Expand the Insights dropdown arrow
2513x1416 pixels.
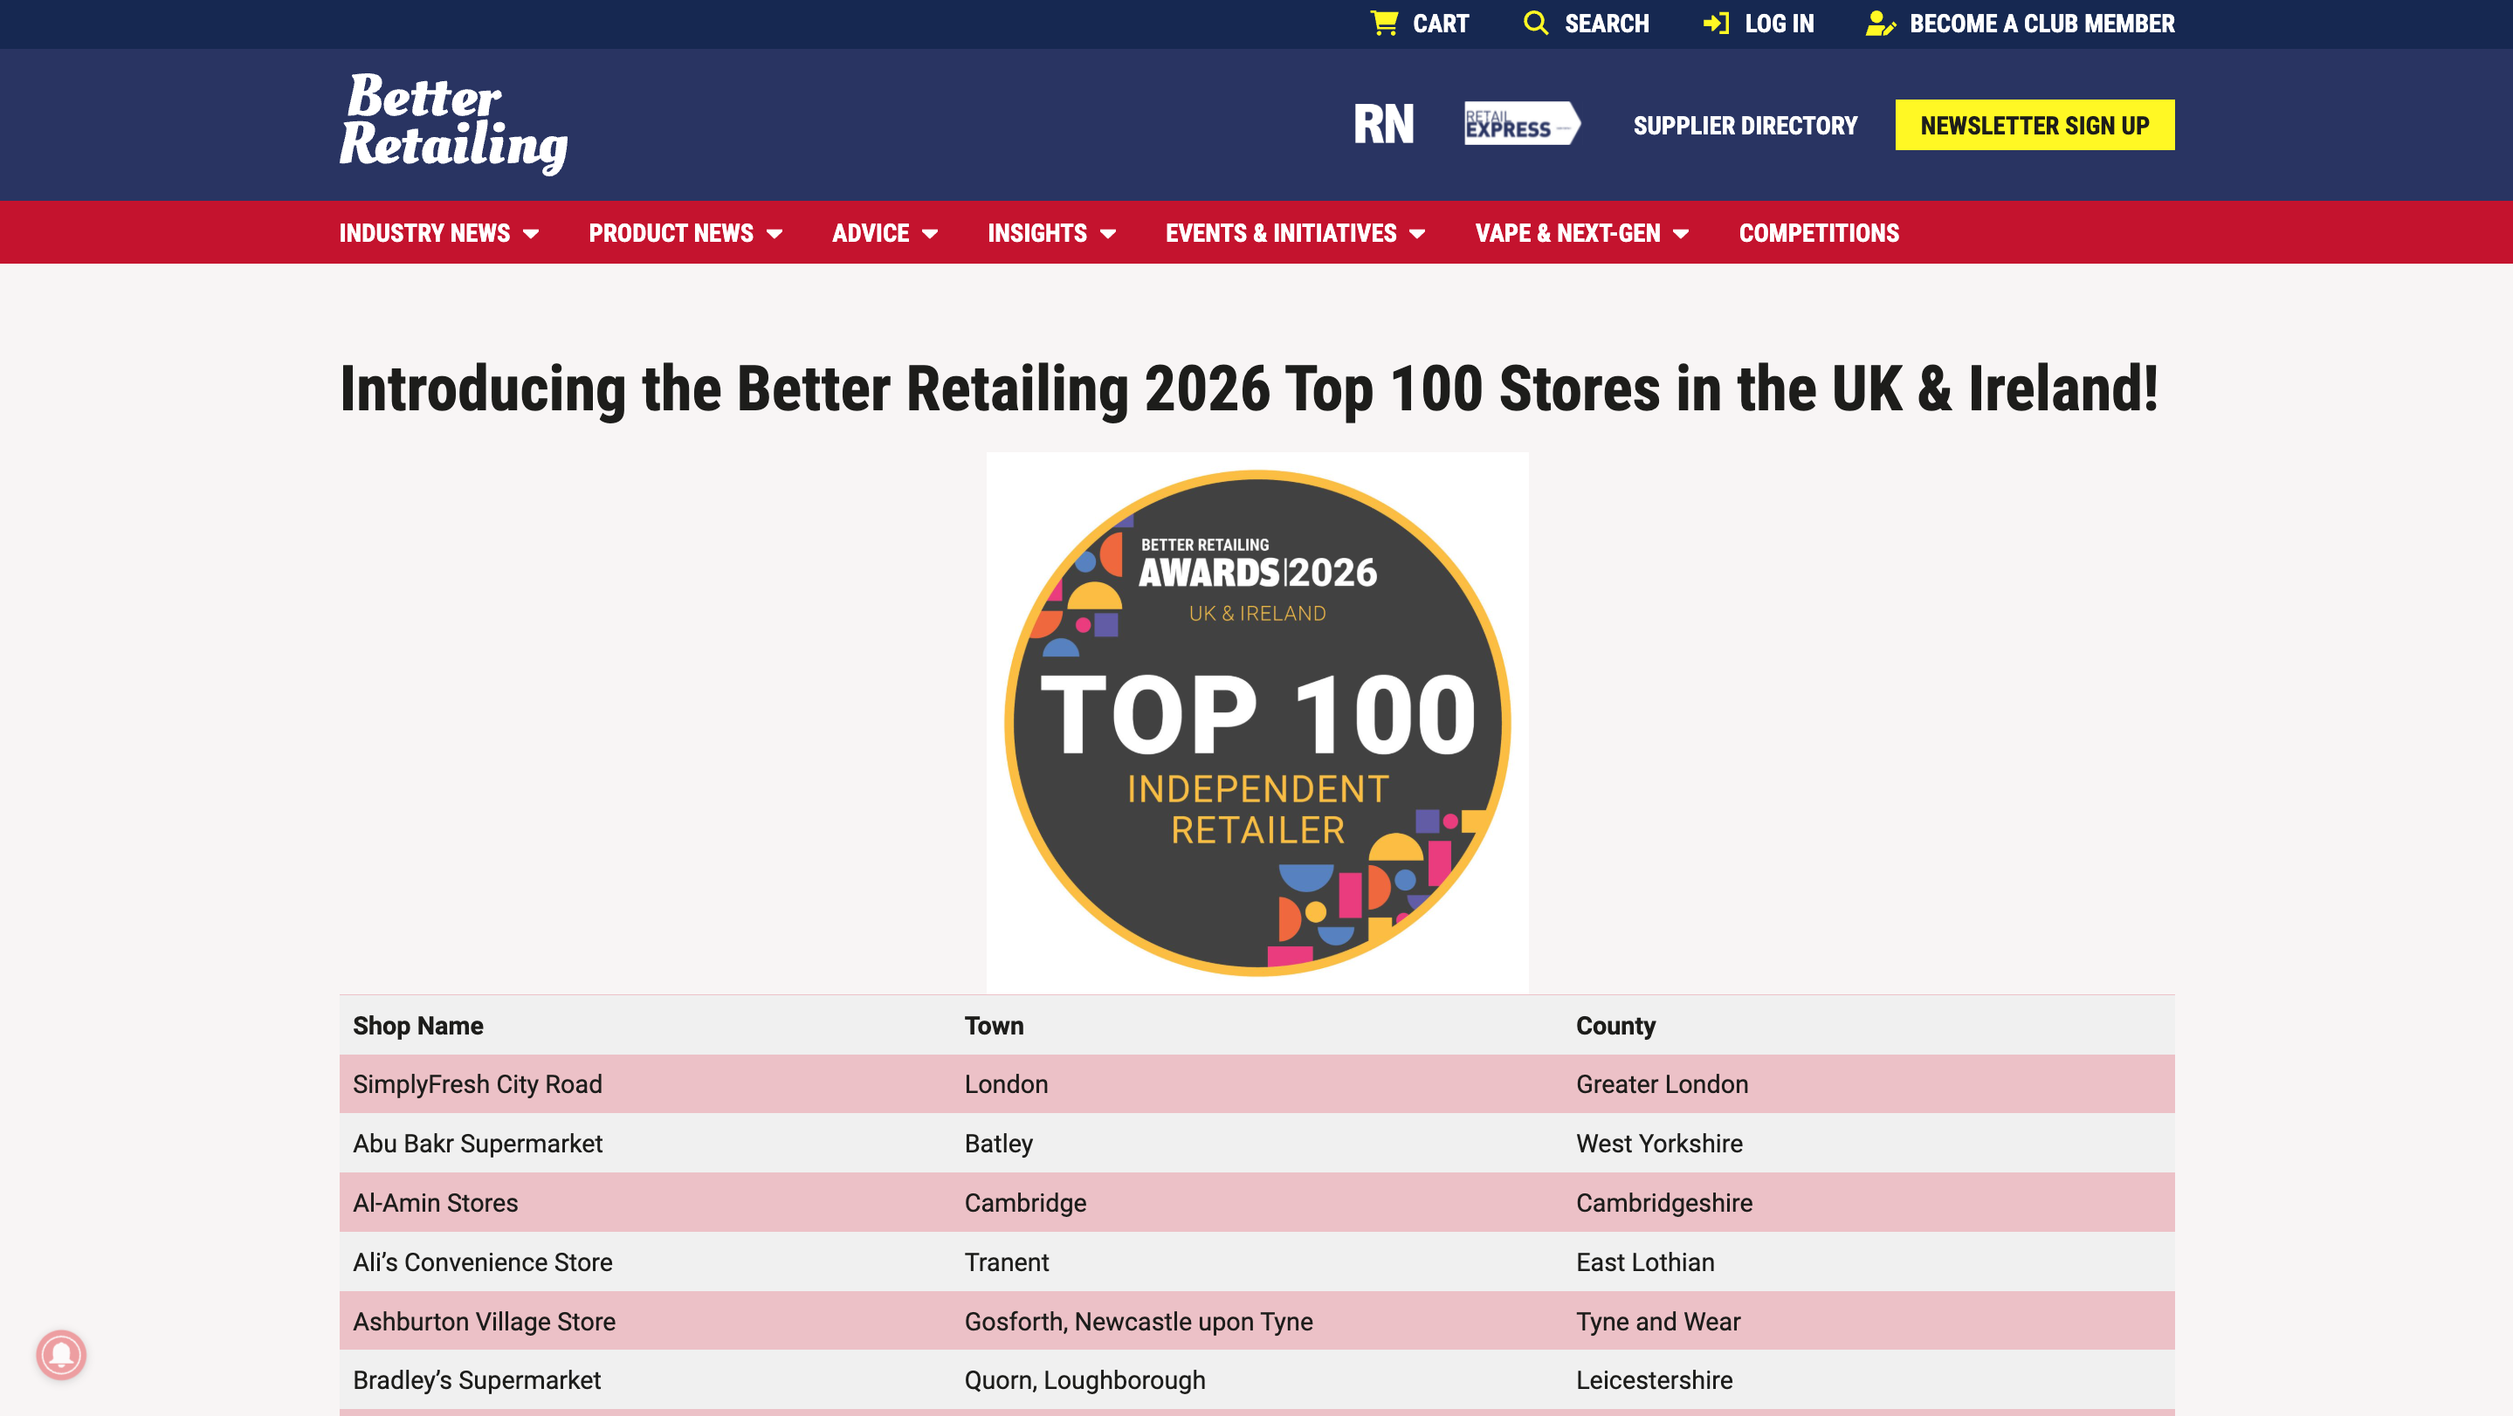point(1108,234)
